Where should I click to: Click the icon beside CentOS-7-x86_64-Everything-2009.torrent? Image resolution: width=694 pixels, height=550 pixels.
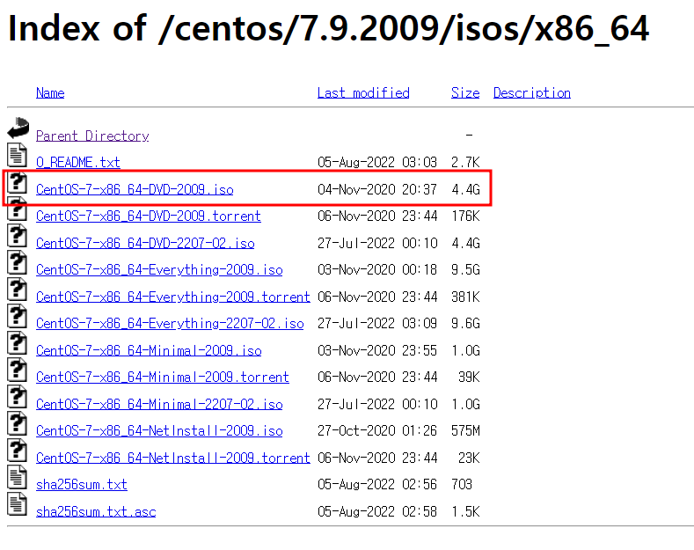(17, 290)
